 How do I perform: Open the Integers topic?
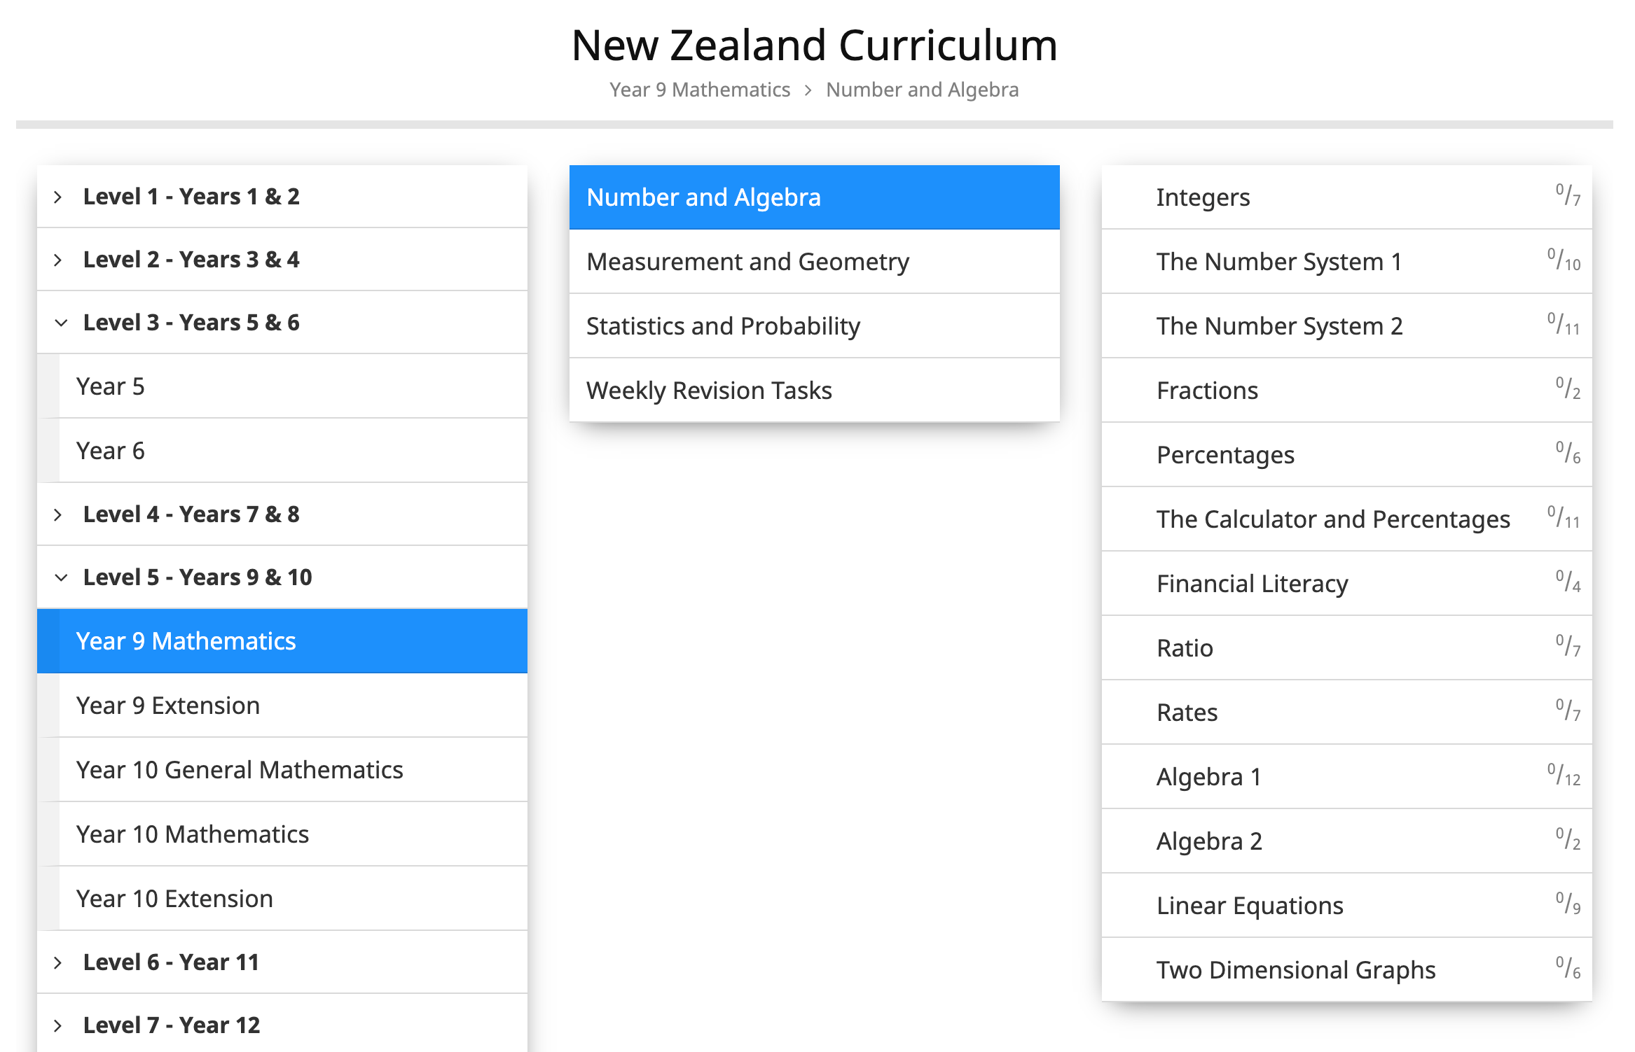click(1203, 197)
